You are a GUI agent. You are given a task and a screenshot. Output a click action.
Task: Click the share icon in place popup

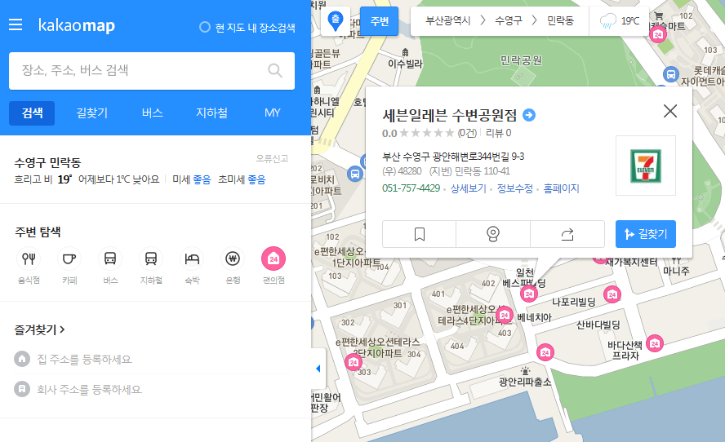567,234
